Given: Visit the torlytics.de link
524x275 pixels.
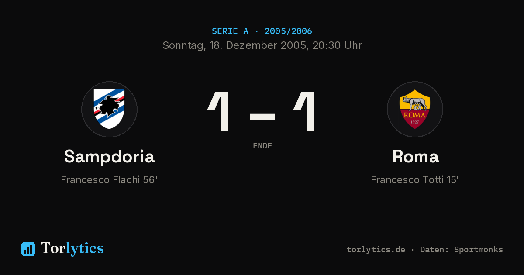Looking at the screenshot, I should point(376,250).
